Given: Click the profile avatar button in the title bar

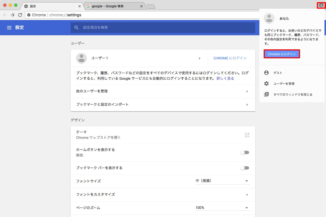Looking at the screenshot, I should (321, 5).
